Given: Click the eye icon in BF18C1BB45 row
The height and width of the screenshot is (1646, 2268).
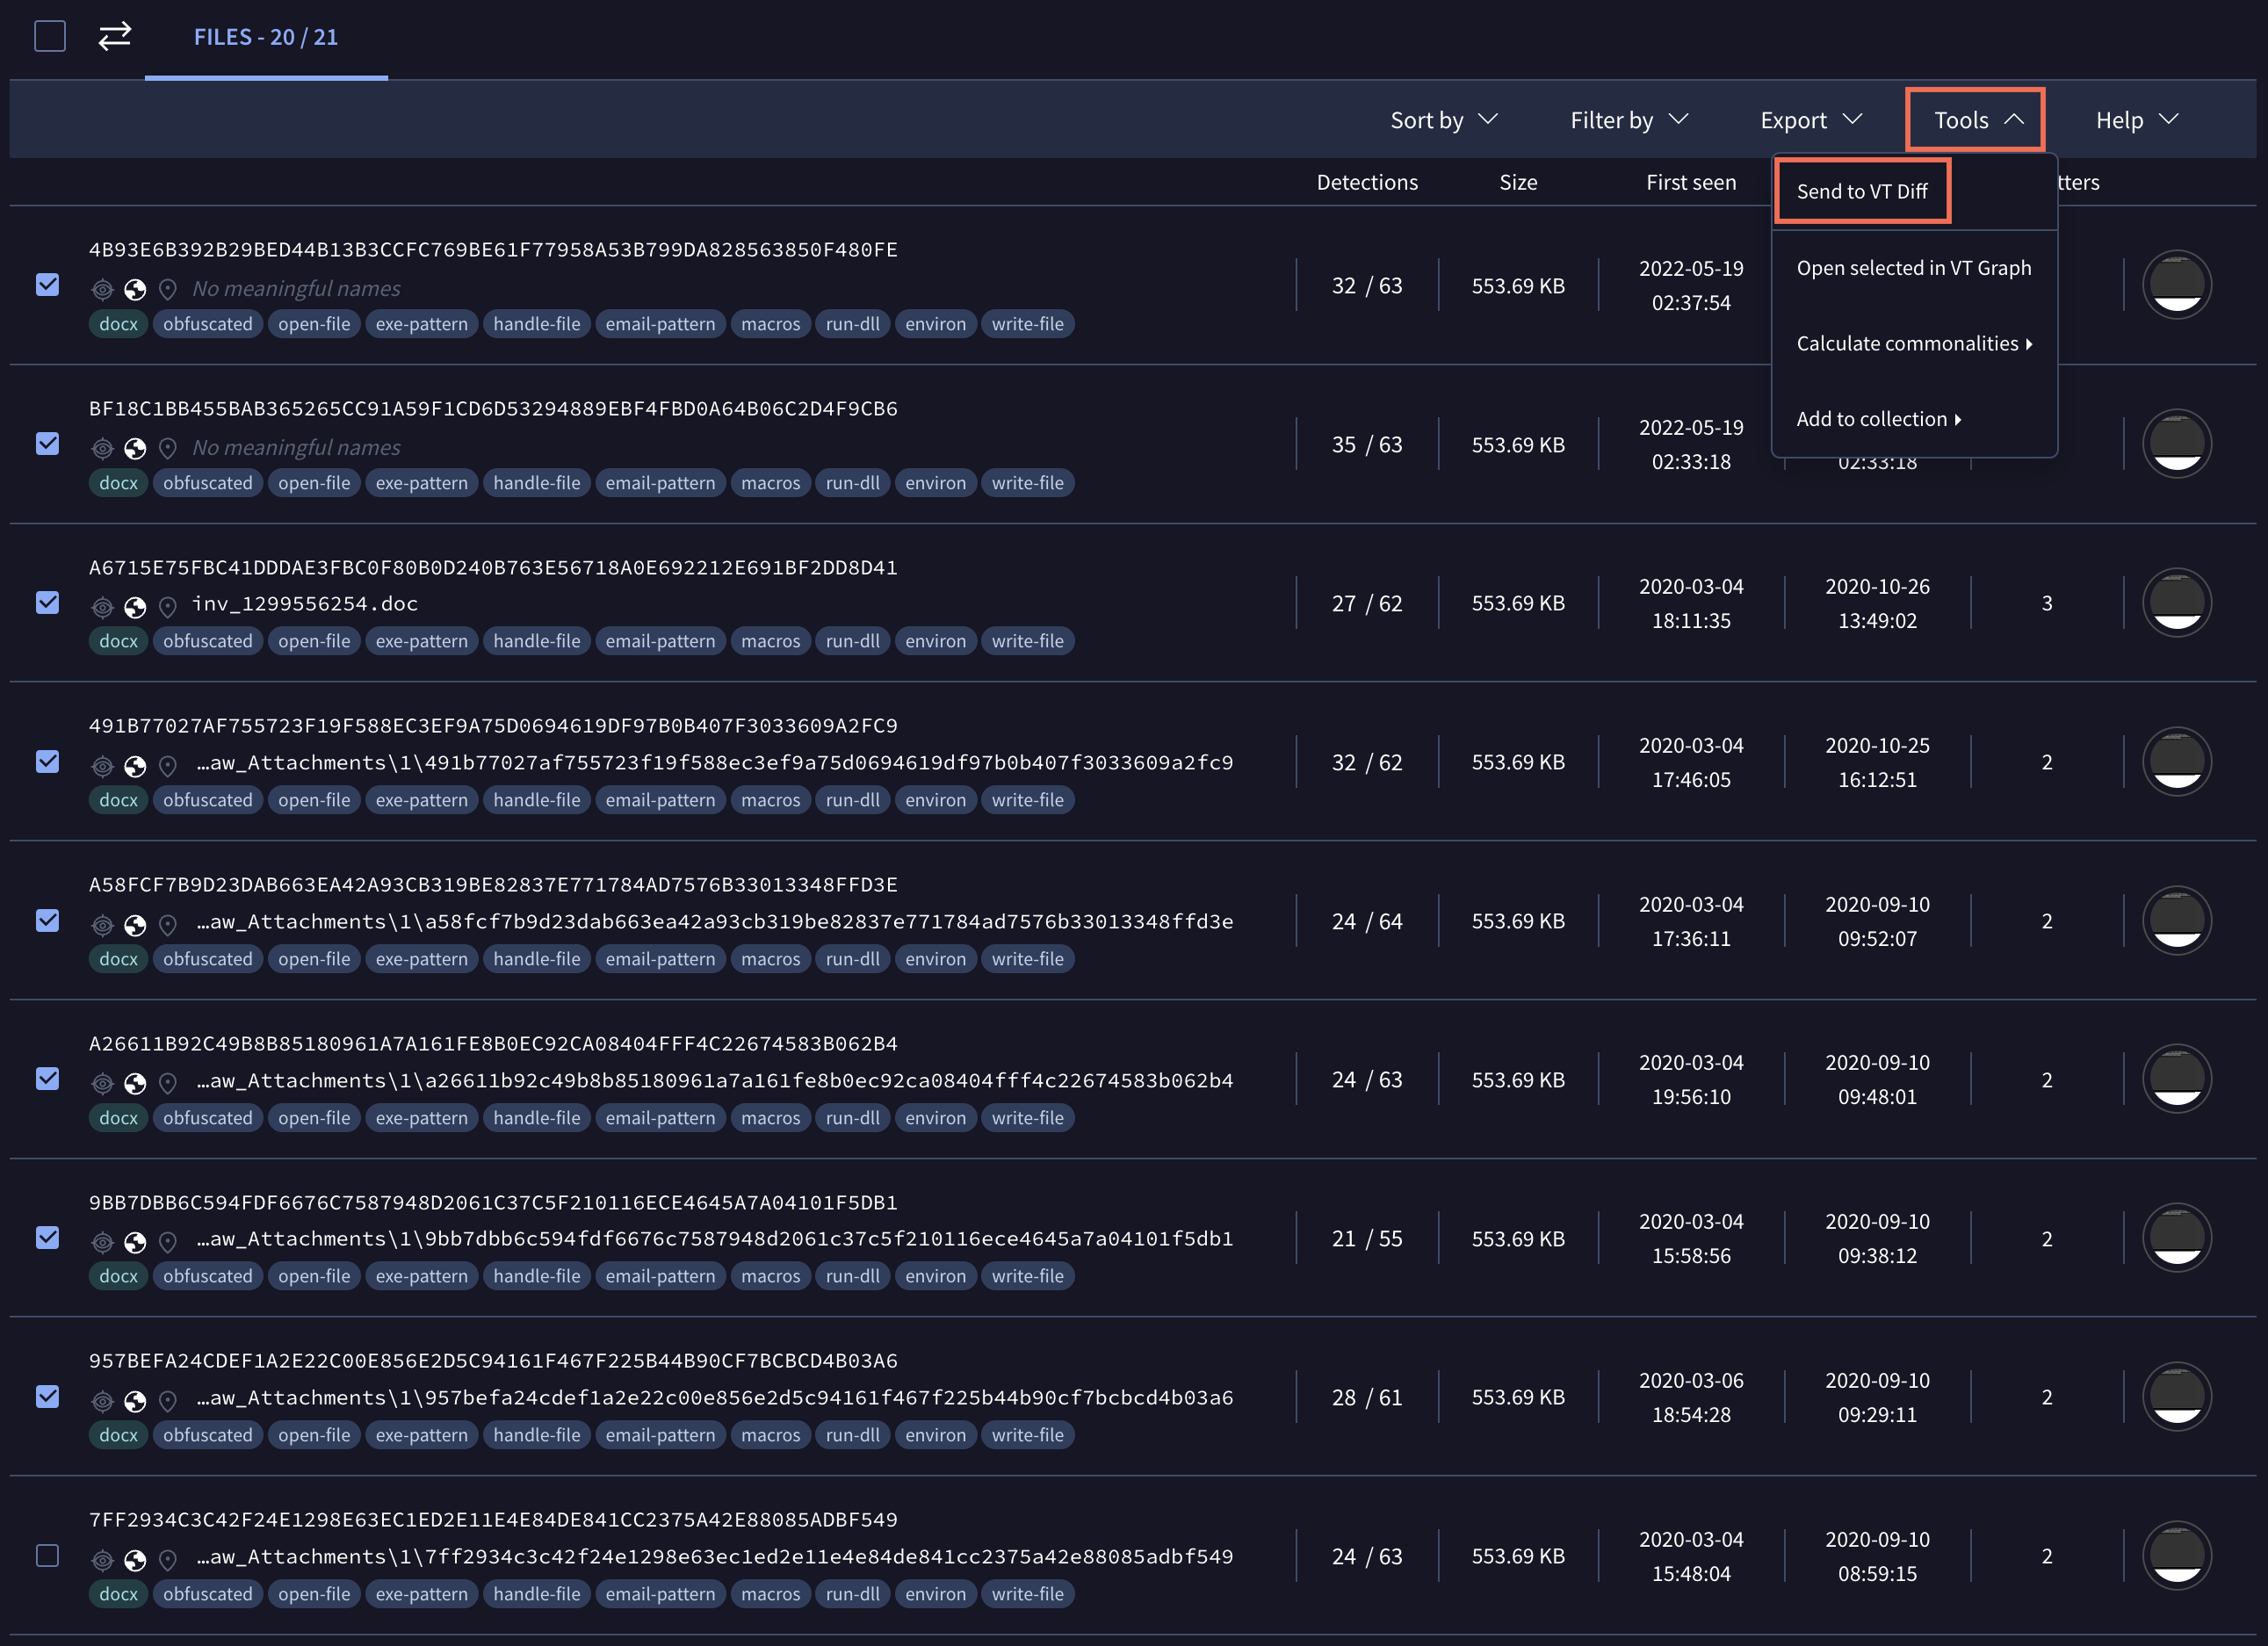Looking at the screenshot, I should coord(102,448).
